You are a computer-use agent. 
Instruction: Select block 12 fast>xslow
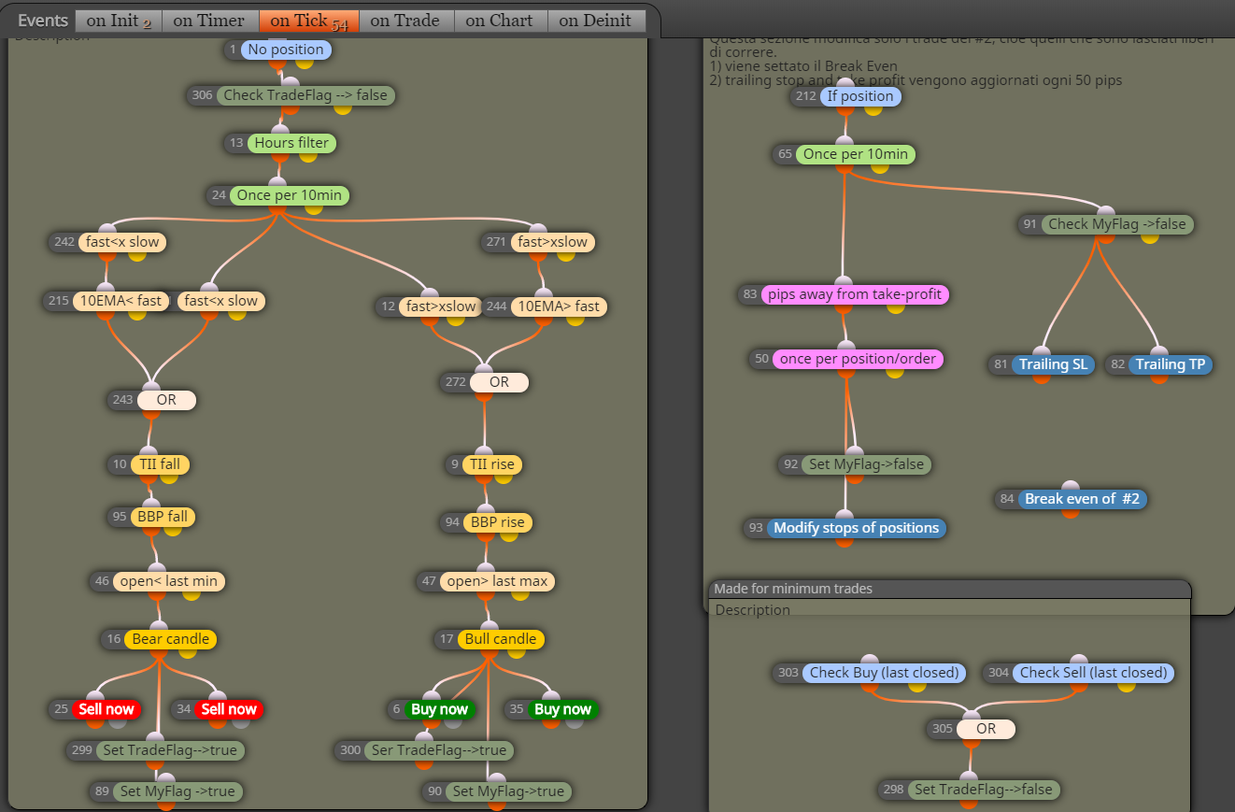click(x=441, y=306)
